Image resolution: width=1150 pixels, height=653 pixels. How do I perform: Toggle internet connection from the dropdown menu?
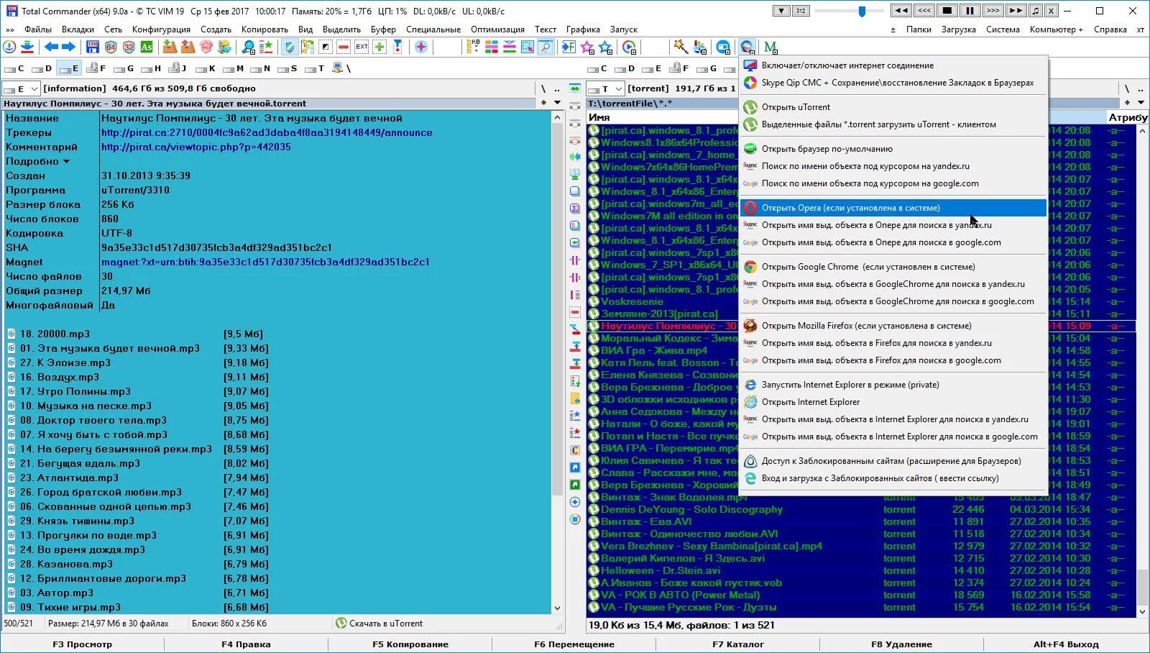(x=893, y=65)
